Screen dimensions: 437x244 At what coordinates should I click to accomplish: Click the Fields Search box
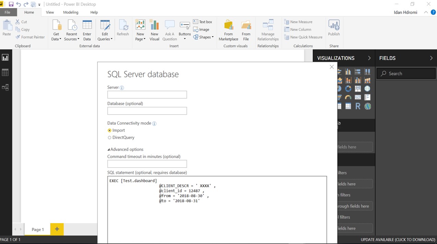click(x=406, y=74)
